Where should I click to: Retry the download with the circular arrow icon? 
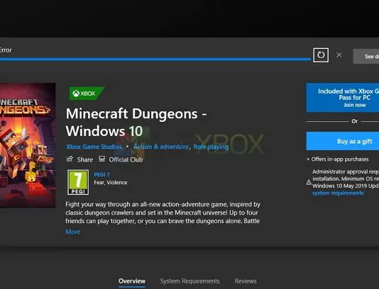(x=321, y=55)
